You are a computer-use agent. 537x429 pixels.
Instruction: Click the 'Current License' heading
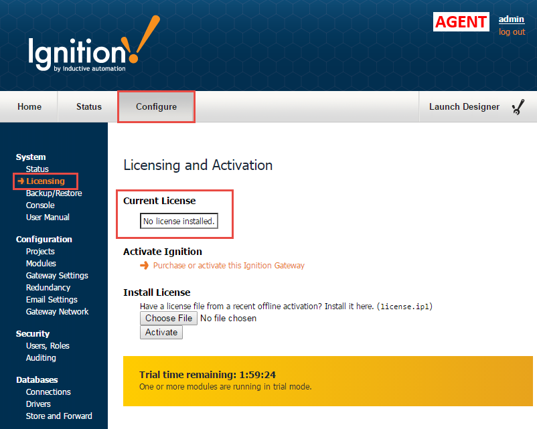click(x=159, y=201)
